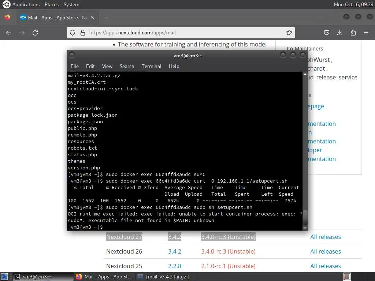
Task: Show site security info via padlock icon
Action: tap(83, 33)
